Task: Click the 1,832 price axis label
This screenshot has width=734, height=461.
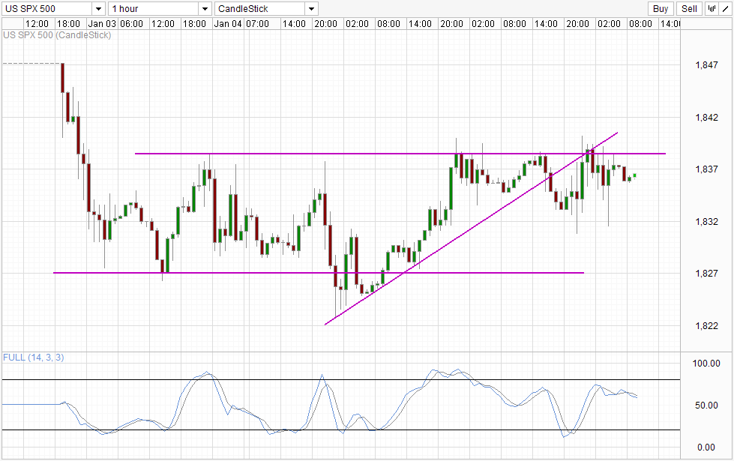Action: pyautogui.click(x=706, y=221)
